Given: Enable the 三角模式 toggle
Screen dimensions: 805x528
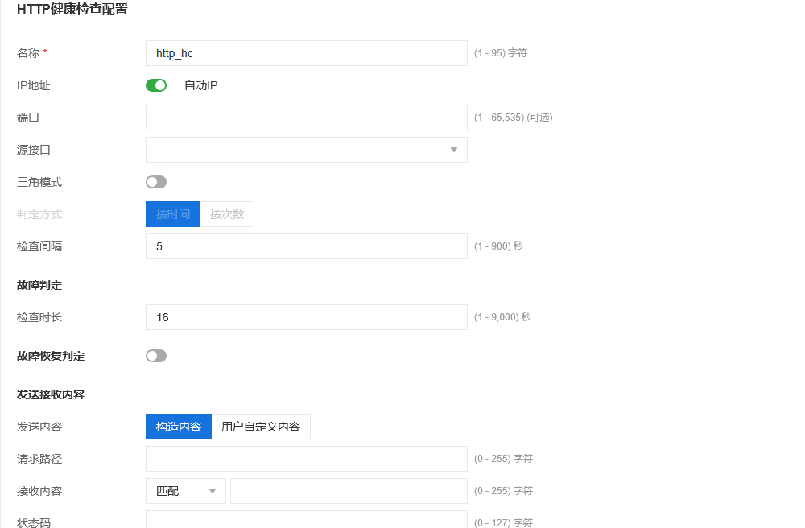Looking at the screenshot, I should [x=156, y=182].
